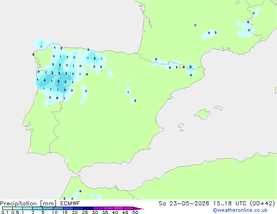Click the 25 to 30 mm dark blue swatch
This screenshot has height=214, width=277.
click(88, 208)
